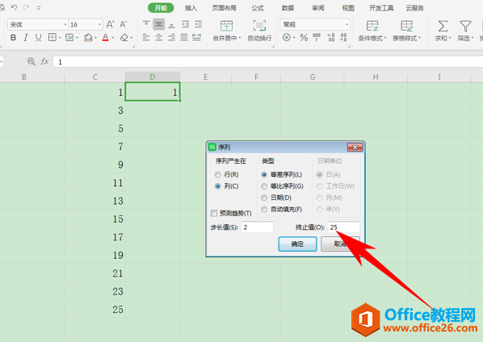Image resolution: width=483 pixels, height=342 pixels.
Task: Open the Review ribbon tab
Action: pyautogui.click(x=318, y=8)
